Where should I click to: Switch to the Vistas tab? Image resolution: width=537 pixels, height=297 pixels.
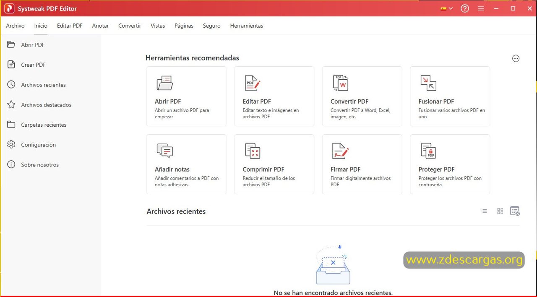pos(158,26)
